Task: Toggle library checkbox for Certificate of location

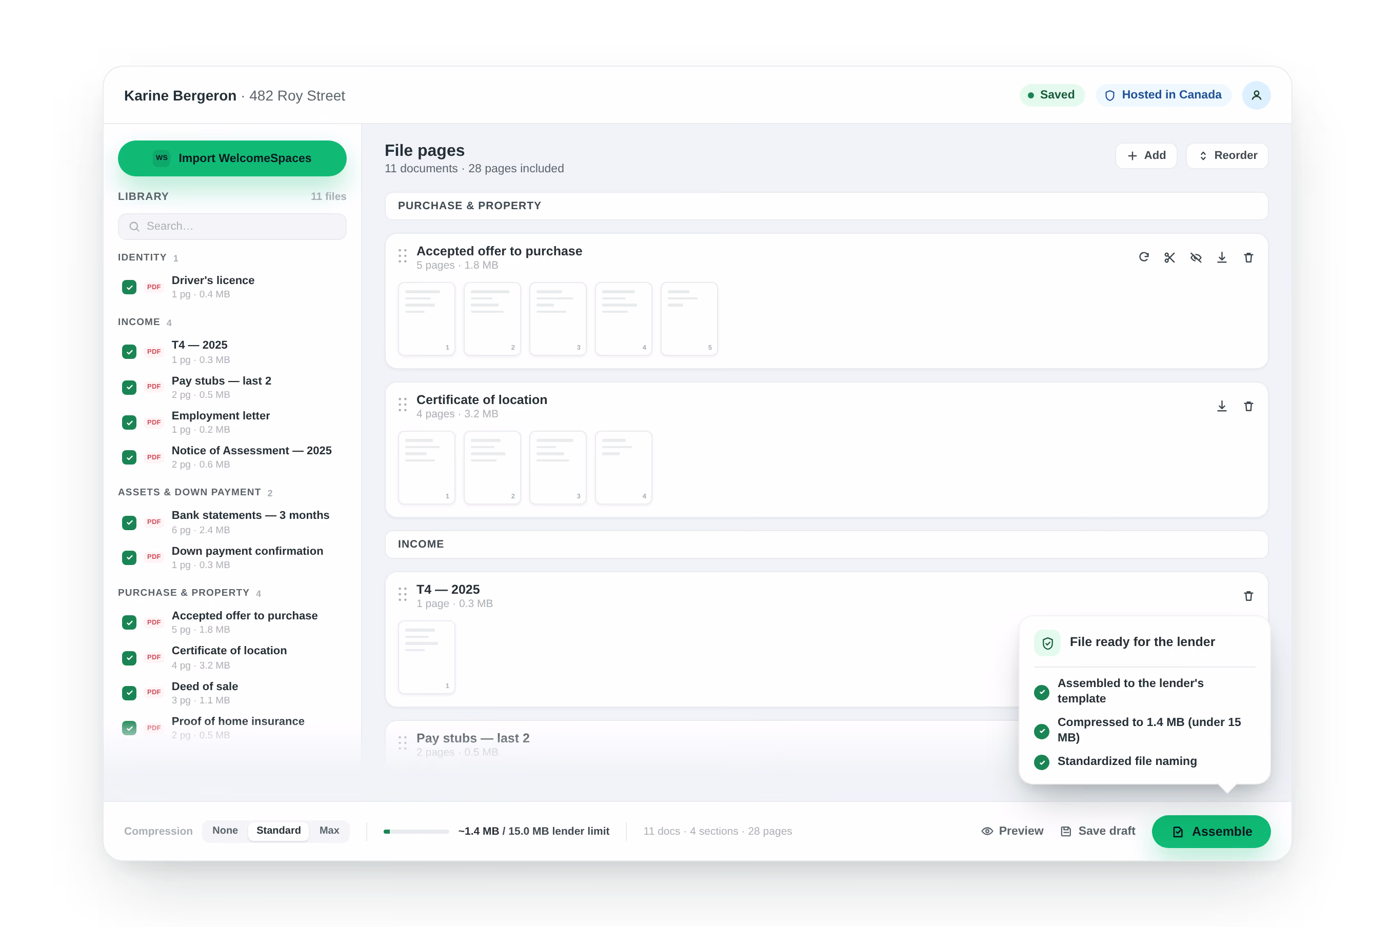Action: click(129, 657)
